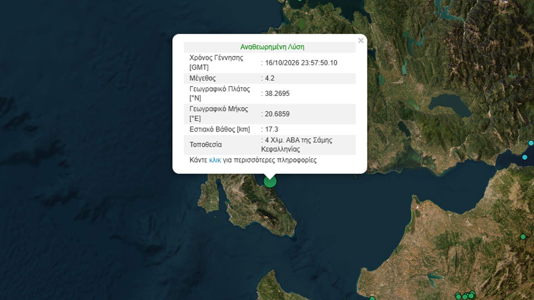The height and width of the screenshot is (300, 534).
Task: Click the 'Γεωγραφικό Μήκος [°E]' label
Action: coord(218,114)
